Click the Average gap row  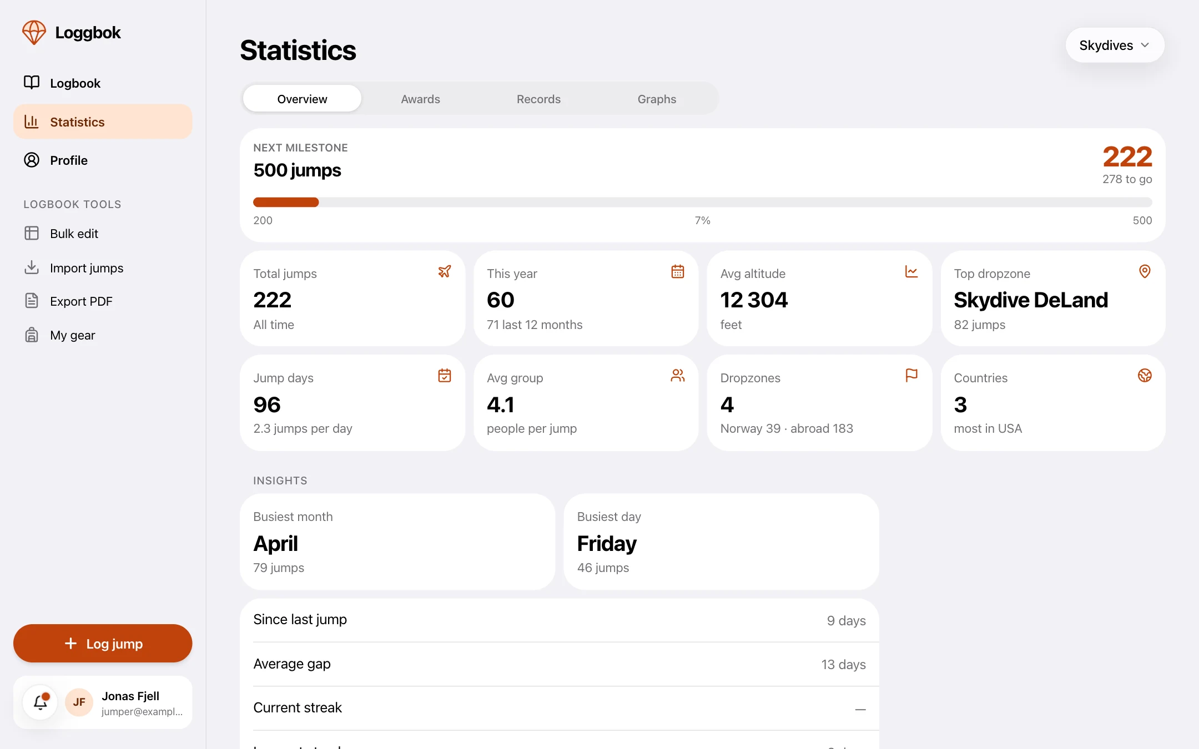(560, 664)
